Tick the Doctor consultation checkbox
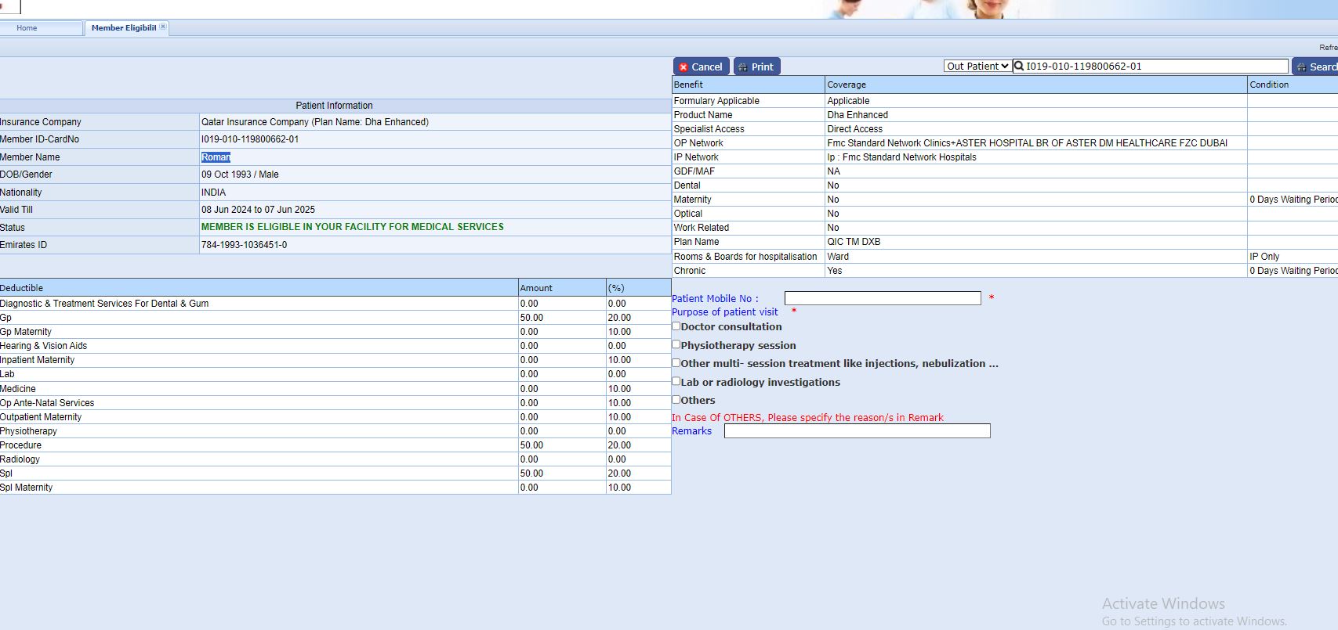 676,326
